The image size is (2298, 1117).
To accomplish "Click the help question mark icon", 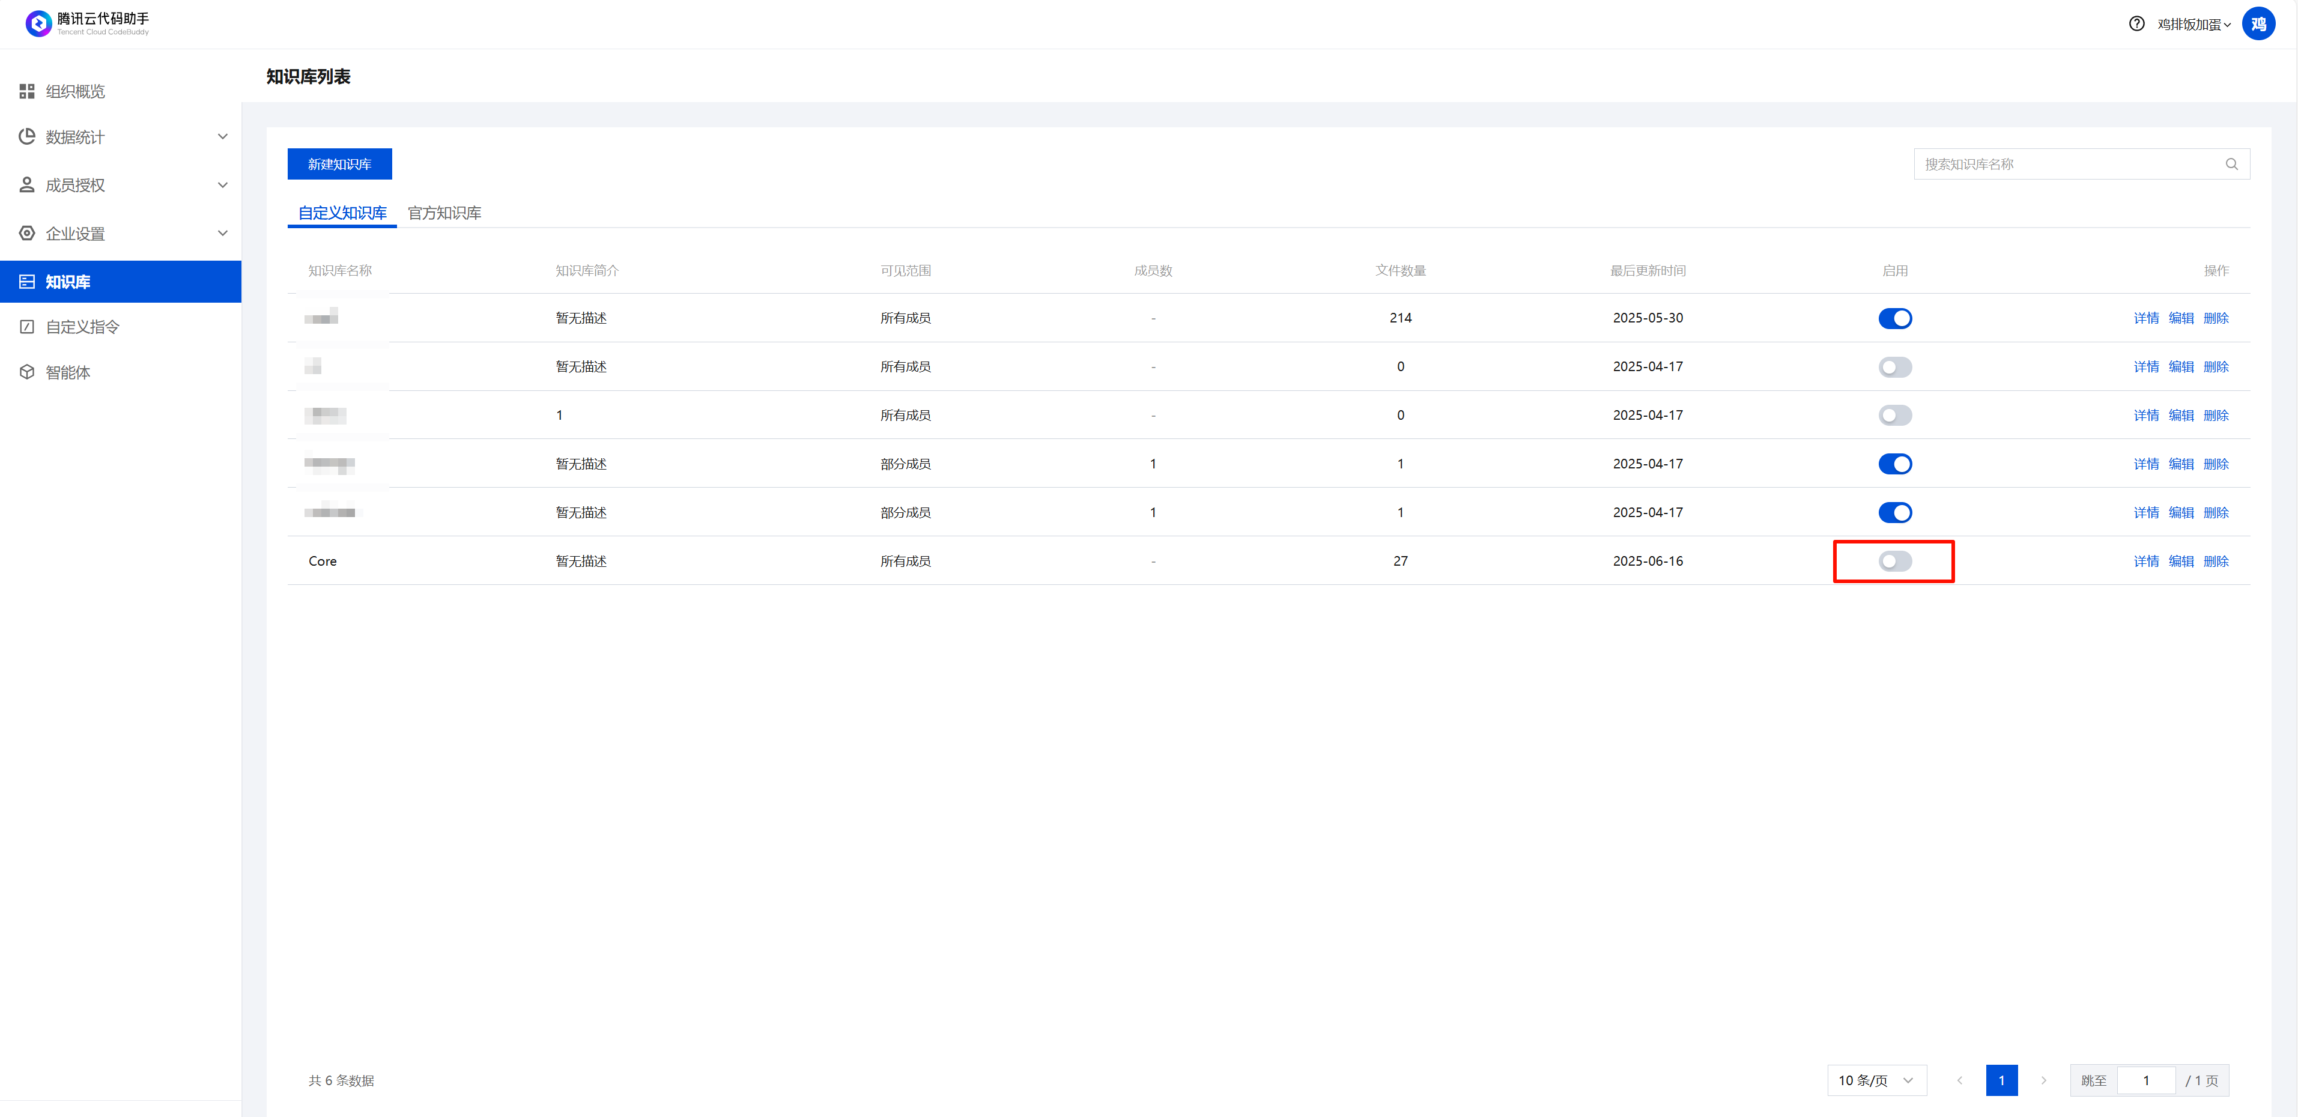I will coord(2136,24).
